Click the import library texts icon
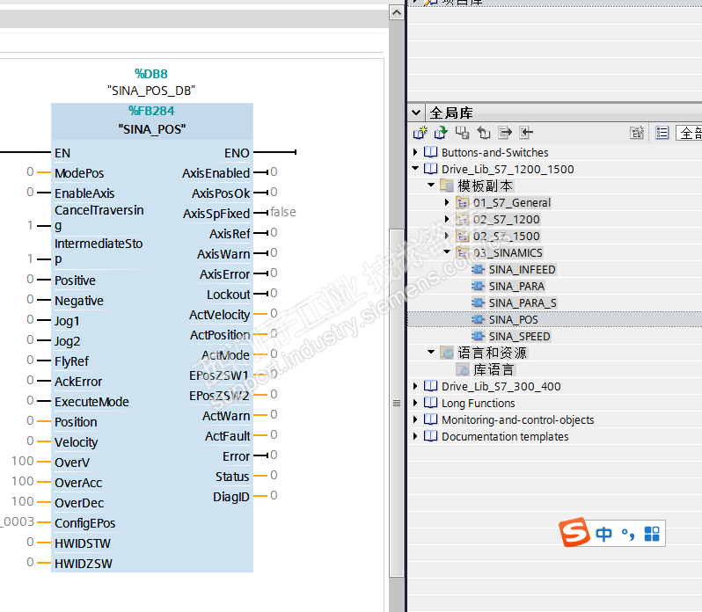702x612 pixels. [526, 133]
